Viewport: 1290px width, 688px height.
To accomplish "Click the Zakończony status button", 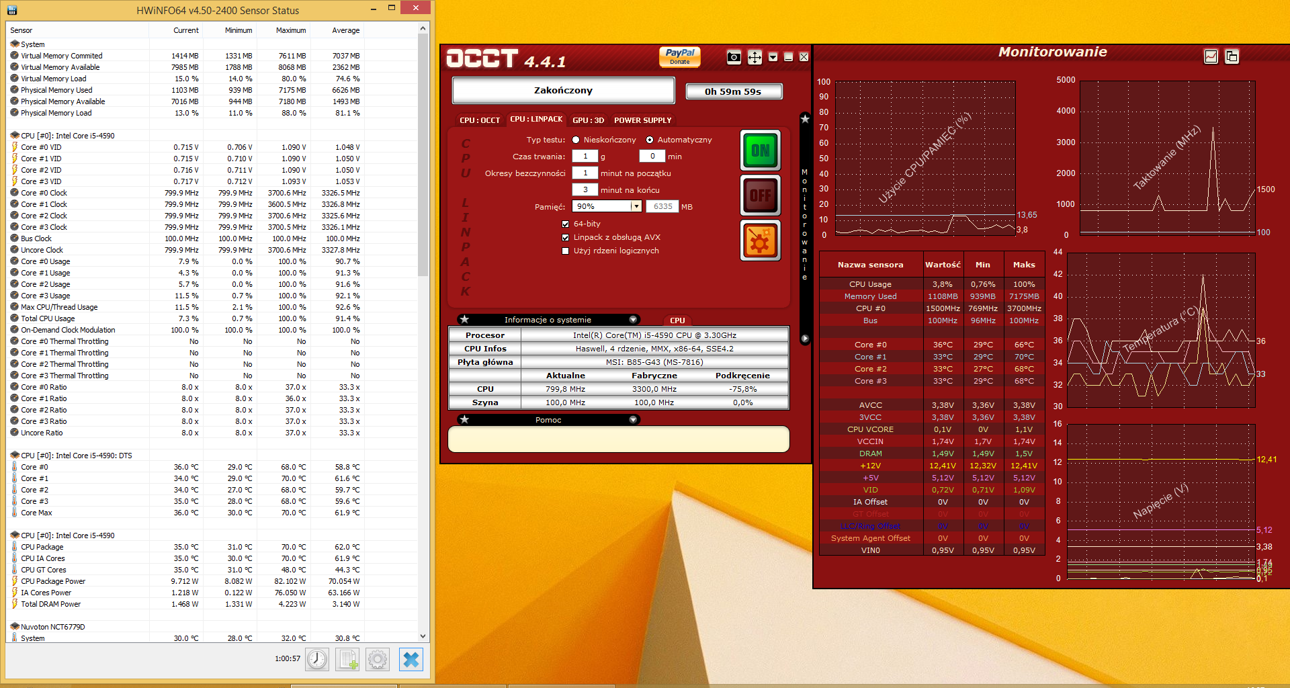I will click(x=563, y=90).
